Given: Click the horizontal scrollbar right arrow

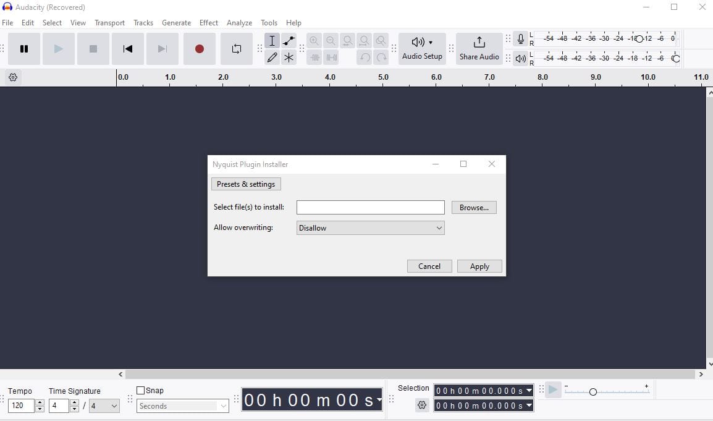Looking at the screenshot, I should [701, 374].
